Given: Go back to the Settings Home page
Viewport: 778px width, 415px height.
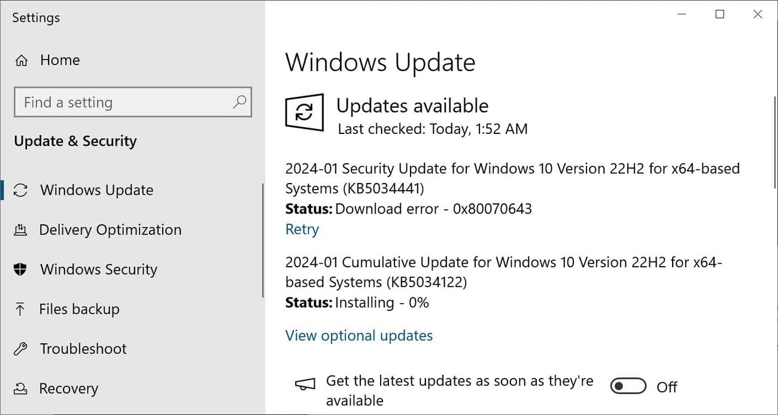Looking at the screenshot, I should click(x=59, y=60).
